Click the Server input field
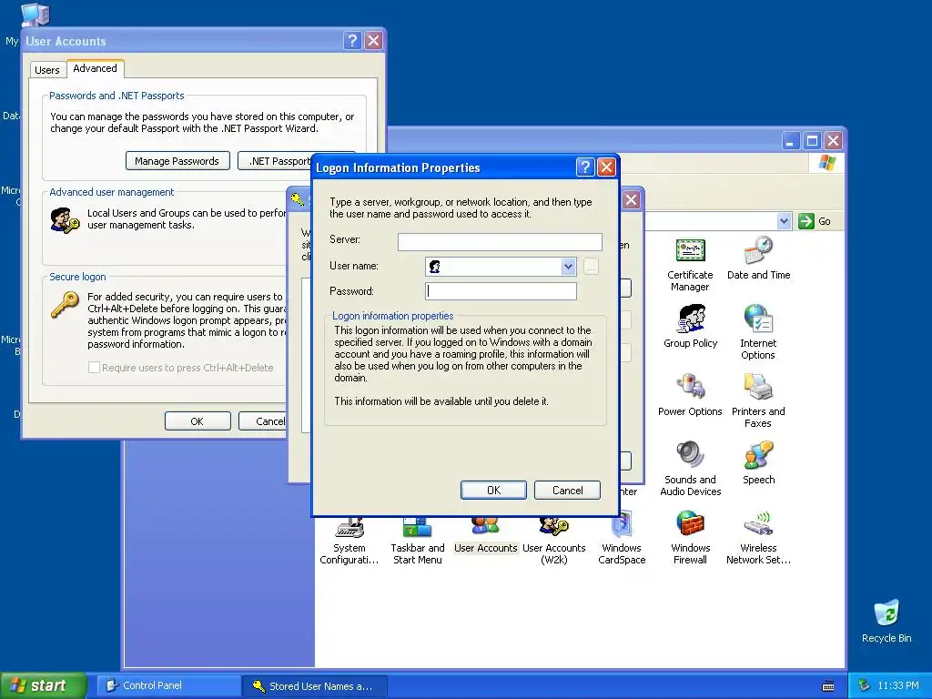This screenshot has height=699, width=932. click(x=500, y=241)
